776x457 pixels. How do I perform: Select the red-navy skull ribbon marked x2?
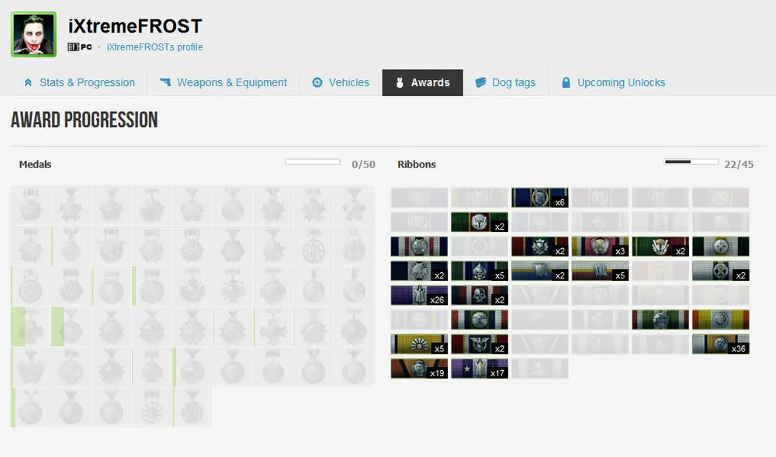tap(480, 296)
